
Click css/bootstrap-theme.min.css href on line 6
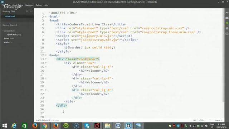(x=168, y=32)
